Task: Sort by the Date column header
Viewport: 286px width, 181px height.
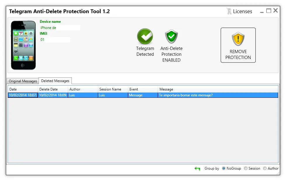Action: pos(23,89)
